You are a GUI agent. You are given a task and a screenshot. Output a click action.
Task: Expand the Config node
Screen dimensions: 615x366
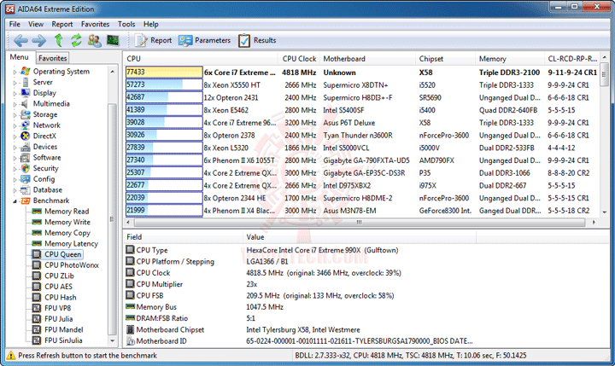(15, 179)
